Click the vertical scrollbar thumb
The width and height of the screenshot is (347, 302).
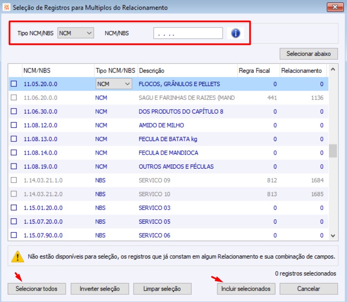point(333,151)
